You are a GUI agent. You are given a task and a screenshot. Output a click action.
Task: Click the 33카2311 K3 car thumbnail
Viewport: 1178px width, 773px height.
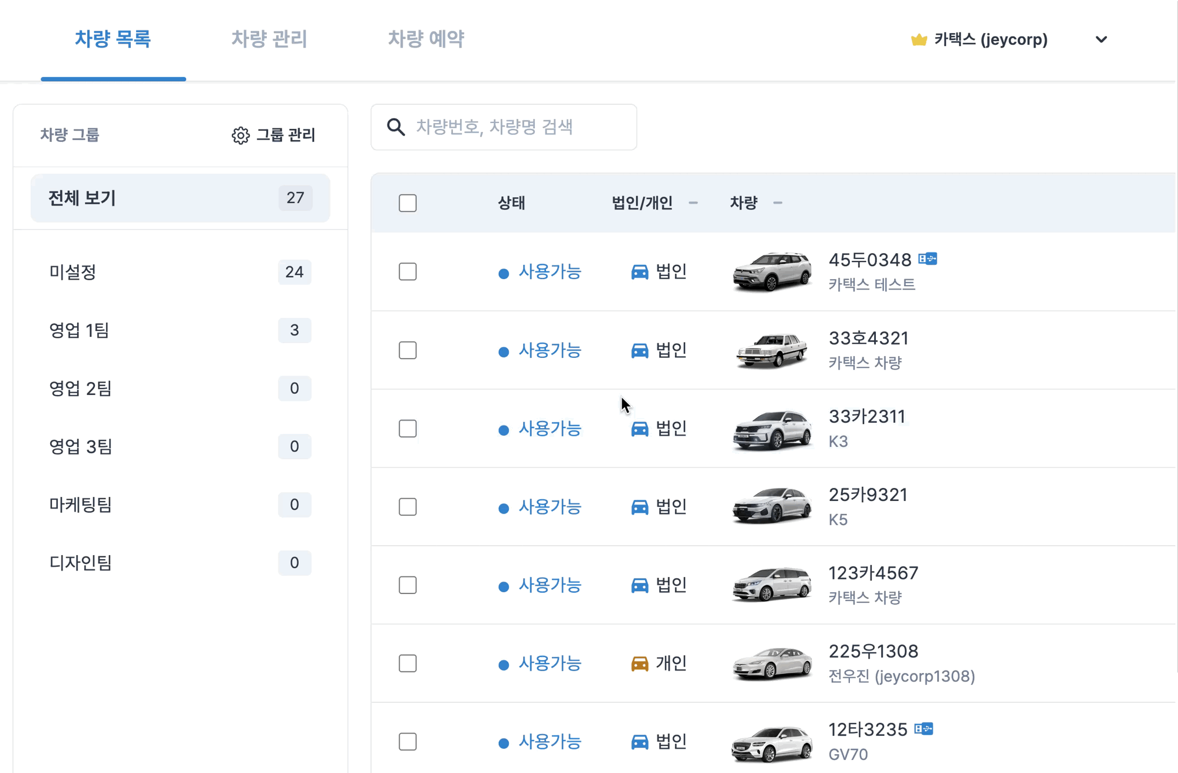tap(772, 429)
